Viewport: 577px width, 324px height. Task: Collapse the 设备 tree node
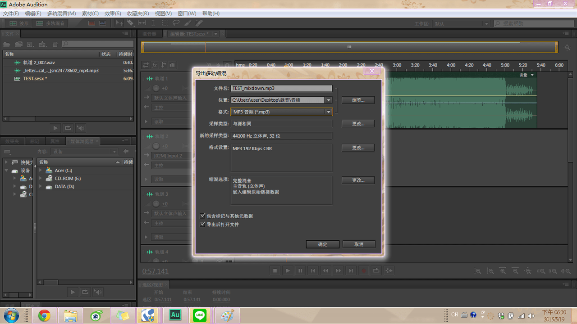point(7,171)
